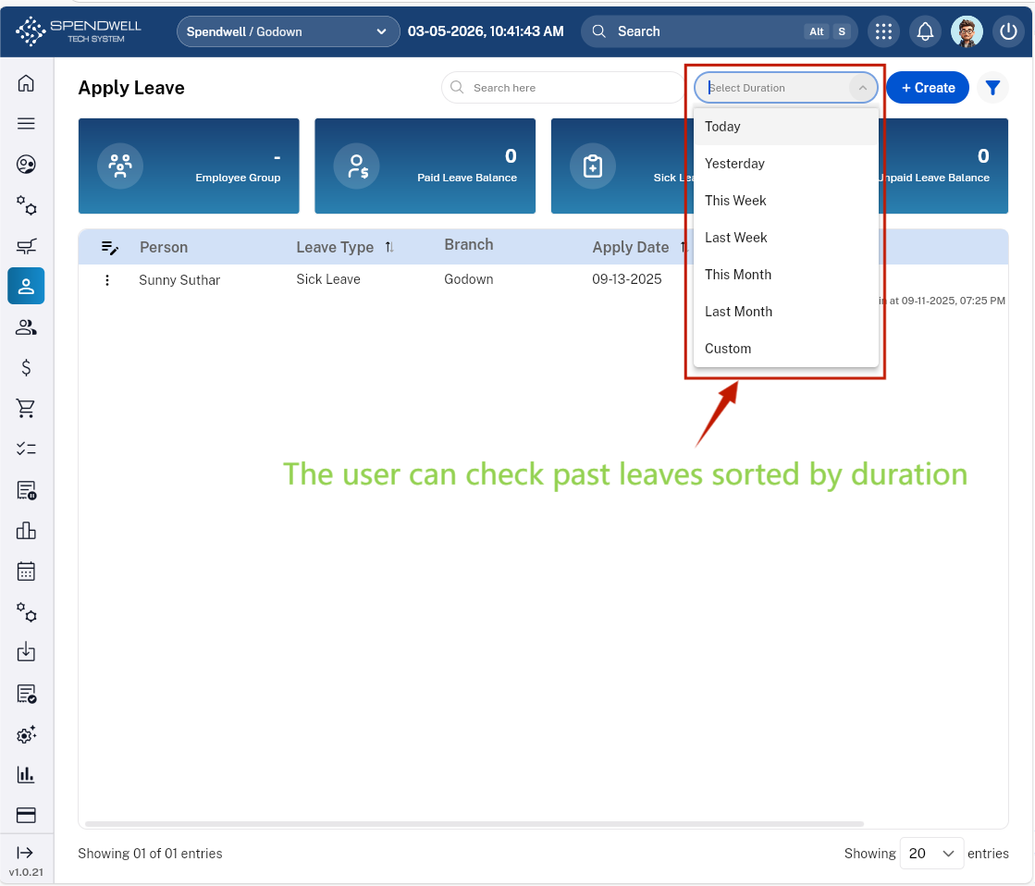The height and width of the screenshot is (886, 1035).
Task: Open the report list with clock icon
Action: (26, 490)
